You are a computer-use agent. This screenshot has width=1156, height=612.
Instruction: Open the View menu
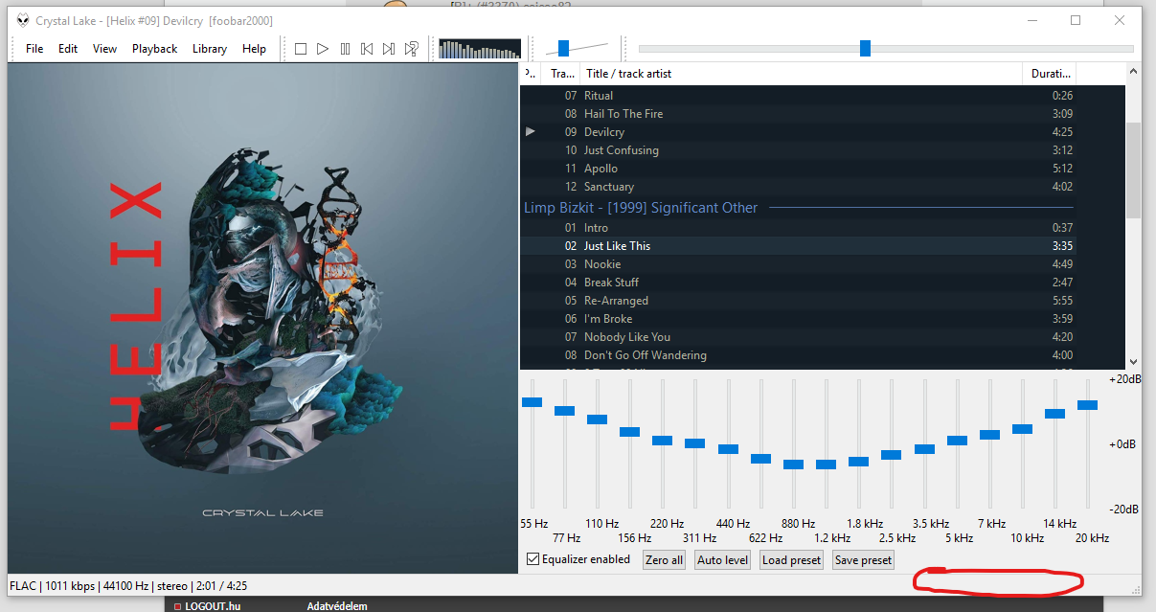tap(105, 49)
